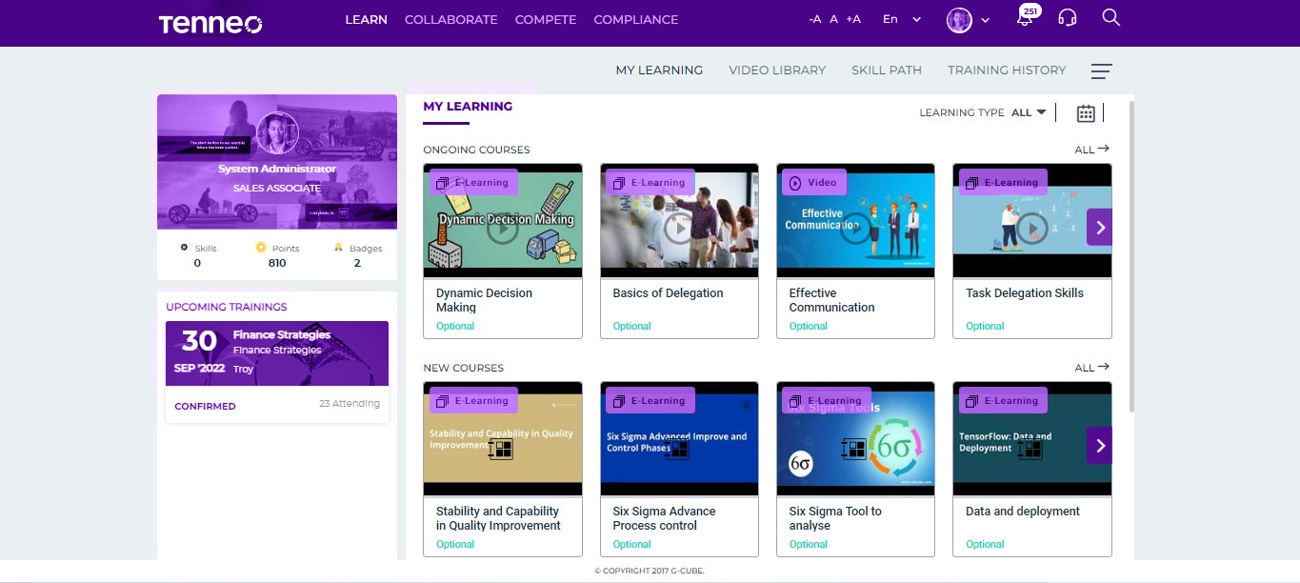Click the calendar view icon
This screenshot has width=1300, height=583.
click(x=1085, y=112)
